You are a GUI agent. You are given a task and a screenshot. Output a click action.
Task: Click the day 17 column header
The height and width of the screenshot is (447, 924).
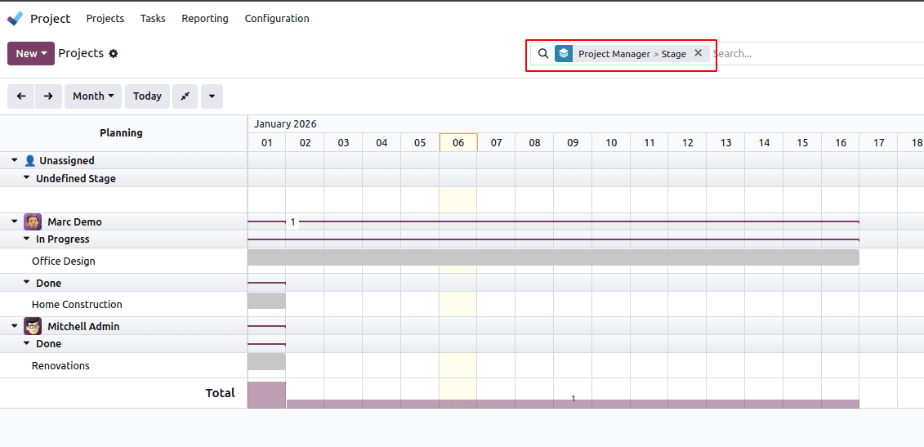coord(878,142)
